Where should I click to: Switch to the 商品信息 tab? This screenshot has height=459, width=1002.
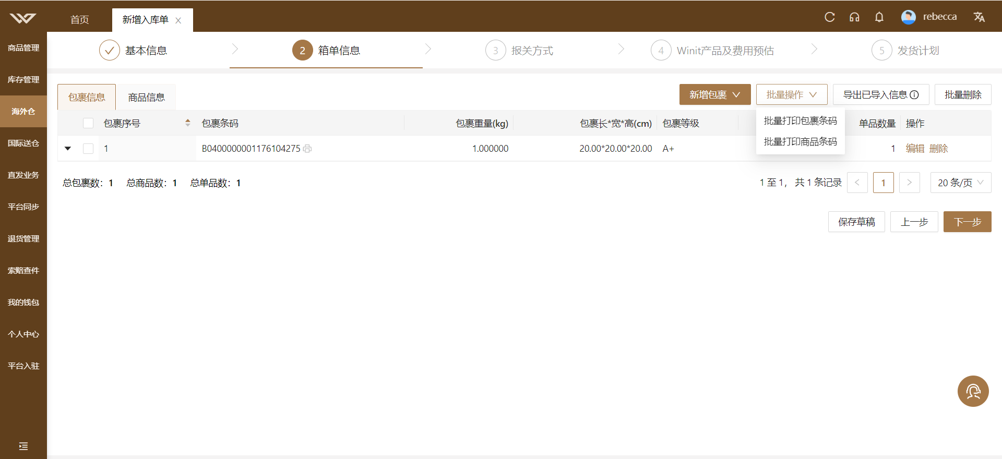tap(147, 98)
